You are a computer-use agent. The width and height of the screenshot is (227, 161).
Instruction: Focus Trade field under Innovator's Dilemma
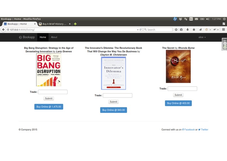[x=118, y=95]
